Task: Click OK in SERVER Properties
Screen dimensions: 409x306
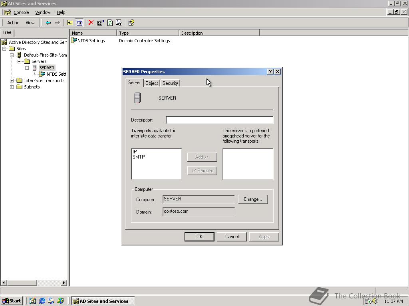Action: pyautogui.click(x=199, y=237)
